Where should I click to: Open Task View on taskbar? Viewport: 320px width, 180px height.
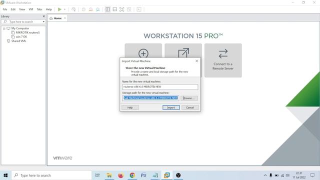(97, 175)
